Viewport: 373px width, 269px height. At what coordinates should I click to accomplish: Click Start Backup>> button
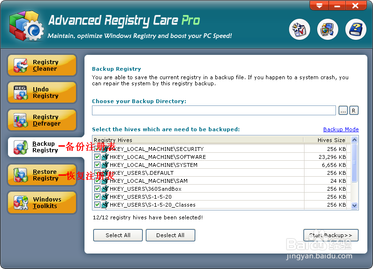pyautogui.click(x=331, y=235)
